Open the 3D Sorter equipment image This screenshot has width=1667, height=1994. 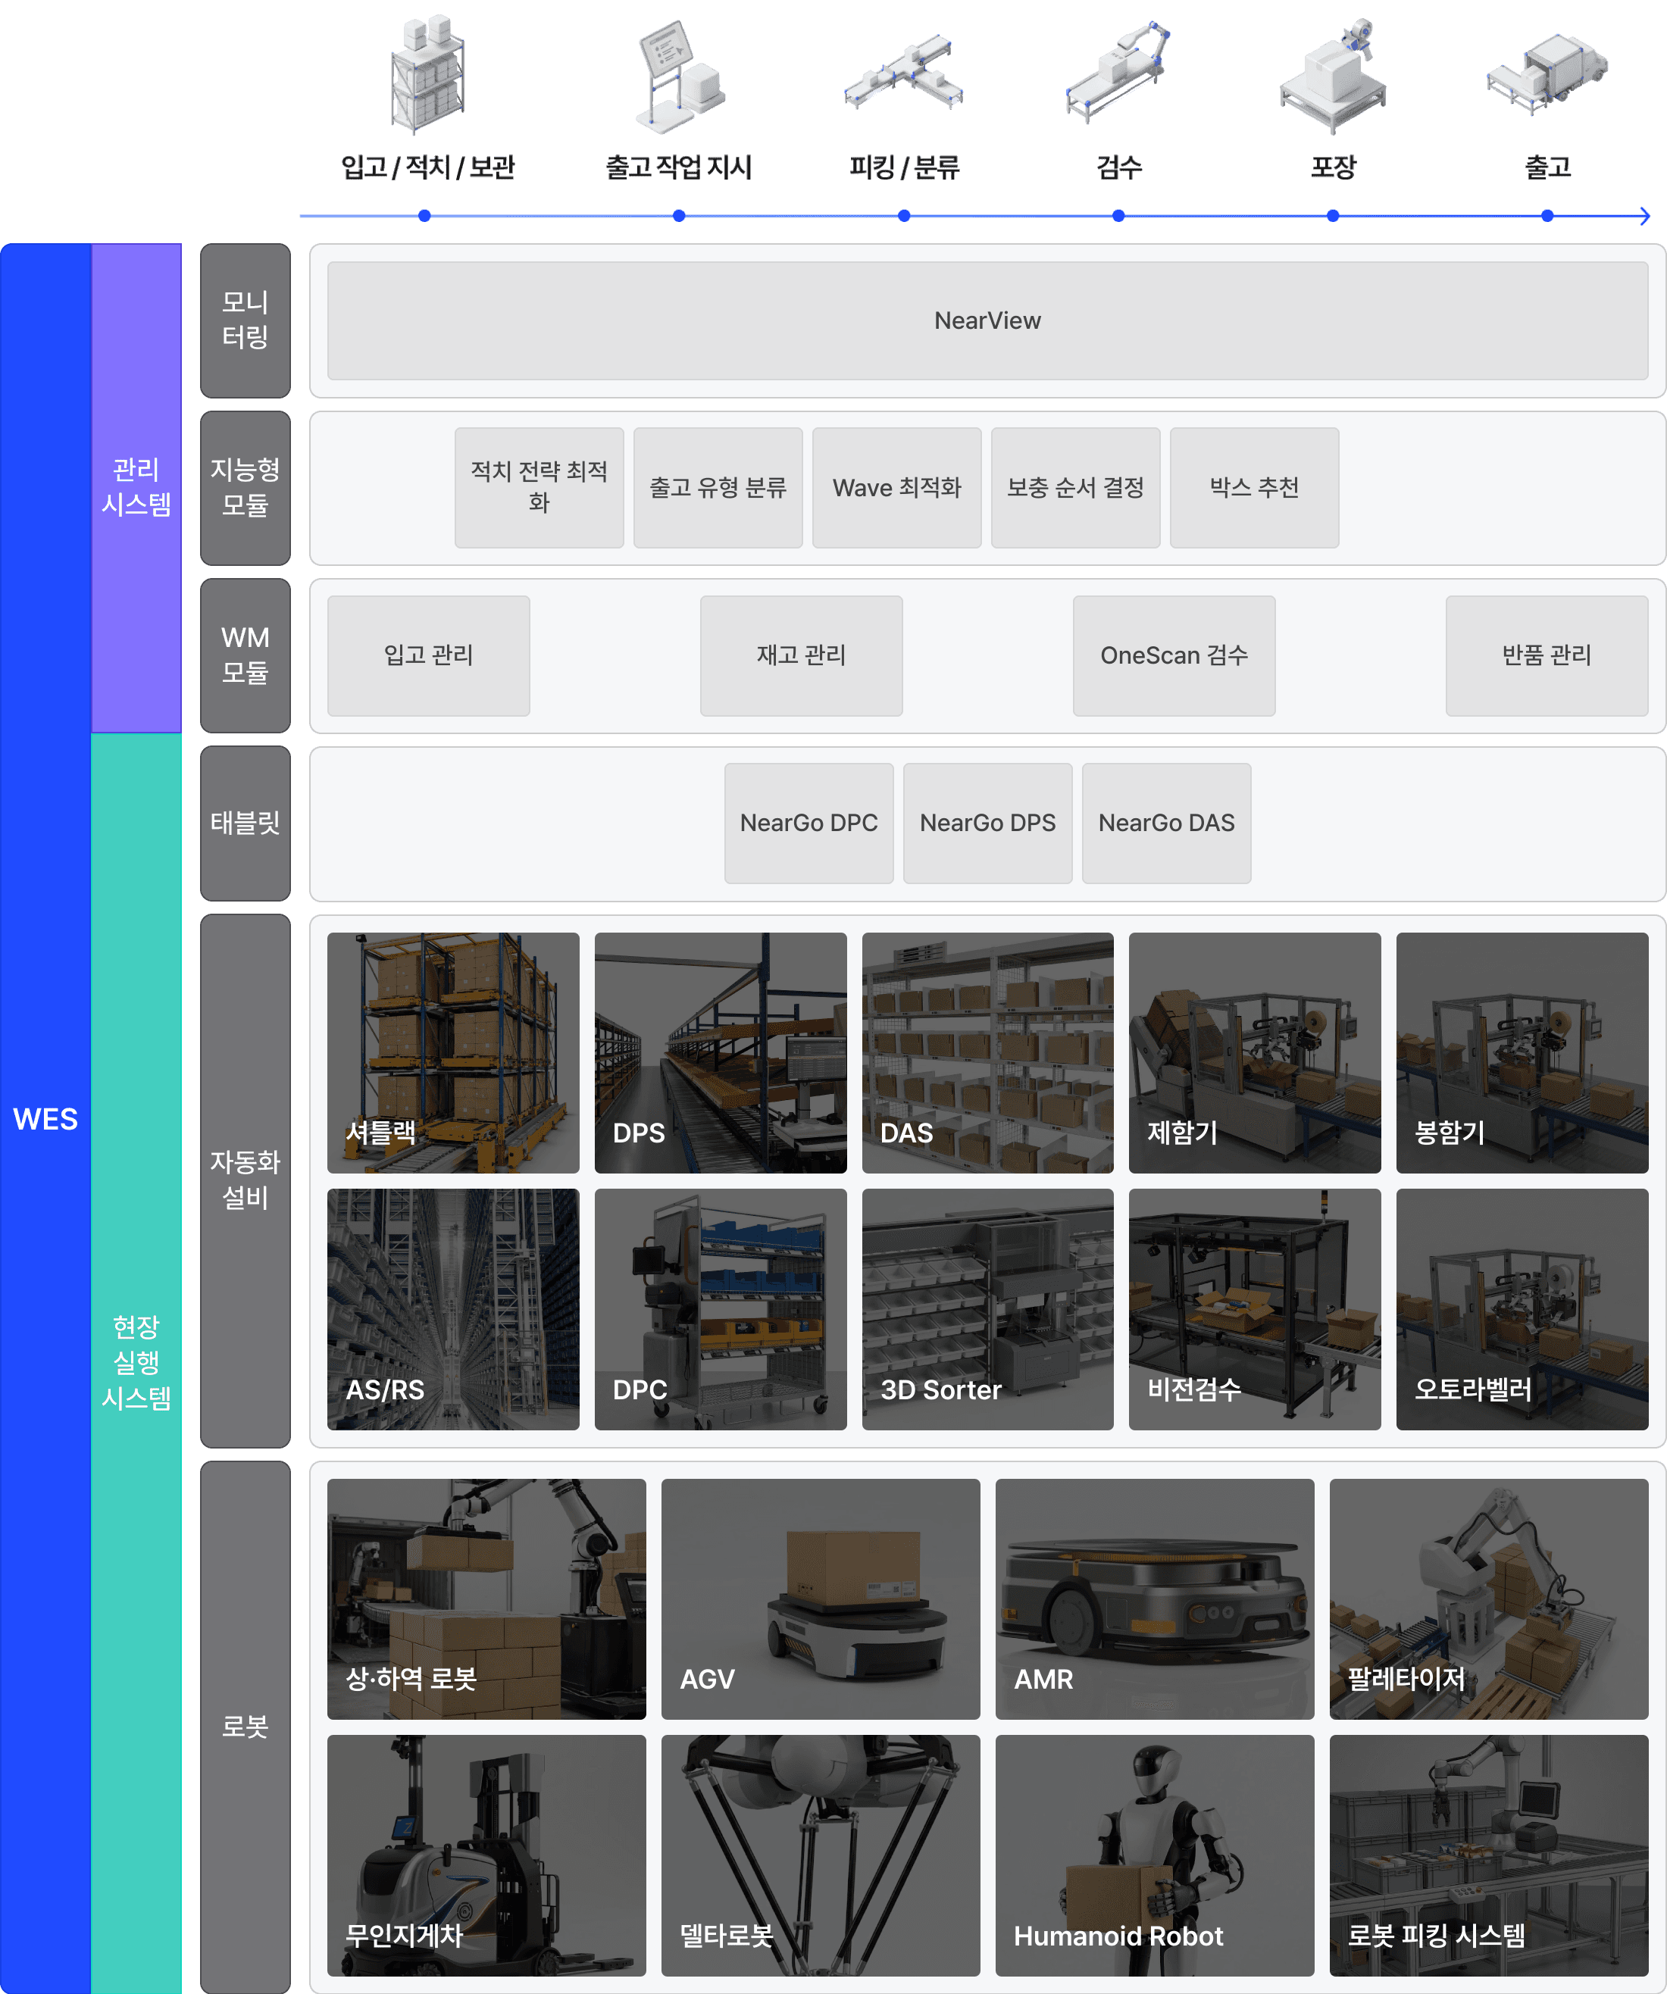[x=987, y=1308]
